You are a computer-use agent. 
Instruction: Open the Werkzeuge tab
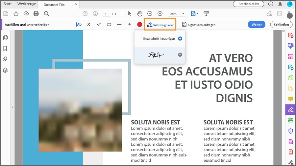click(27, 4)
